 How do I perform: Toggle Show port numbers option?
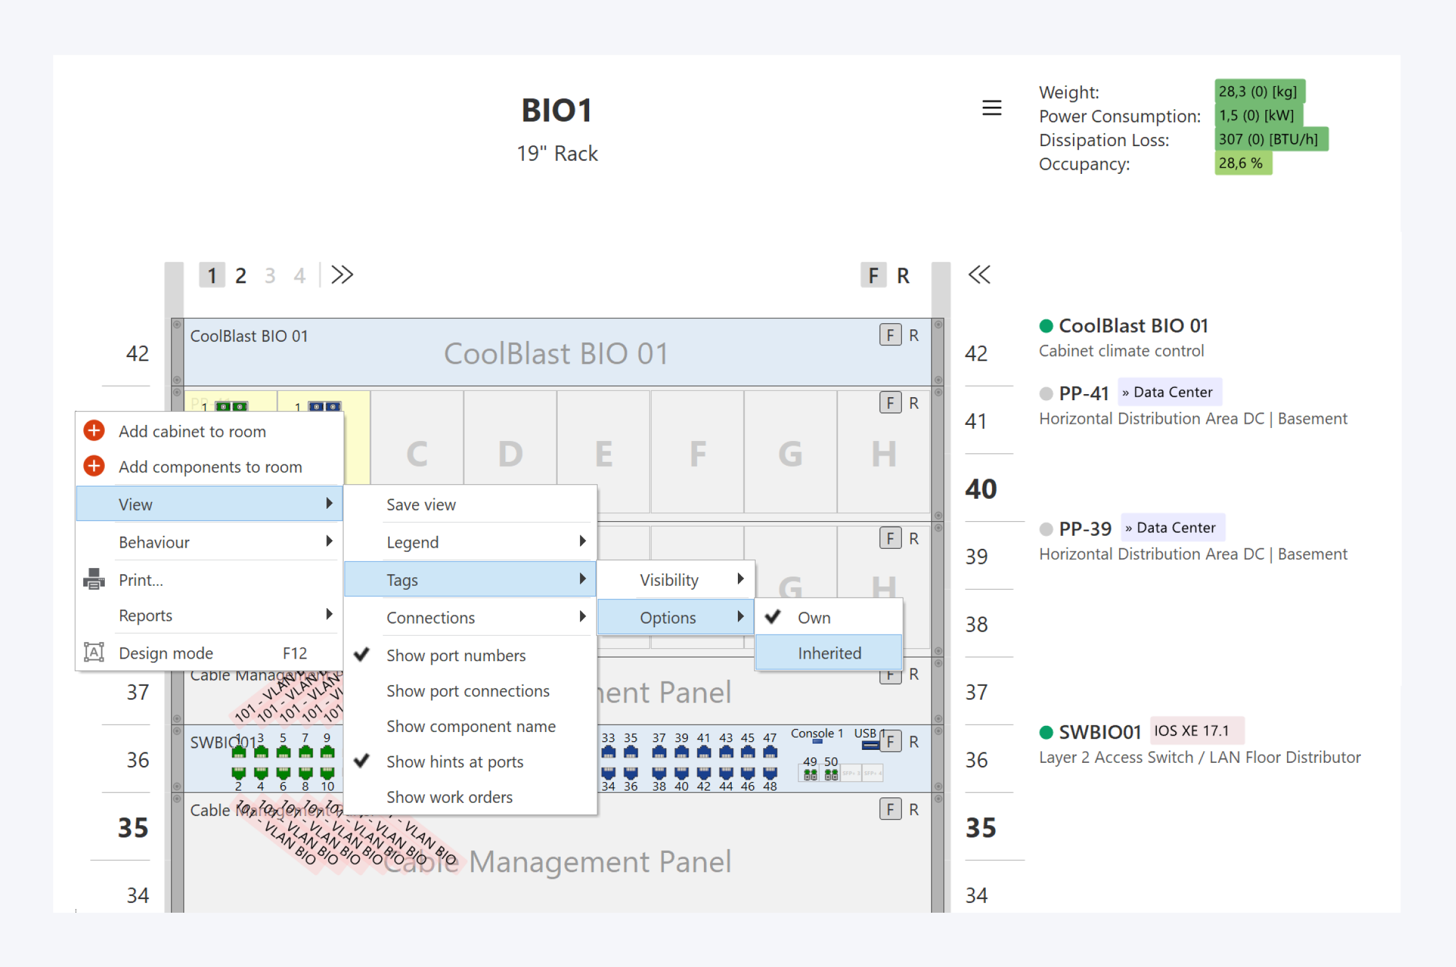pyautogui.click(x=455, y=655)
